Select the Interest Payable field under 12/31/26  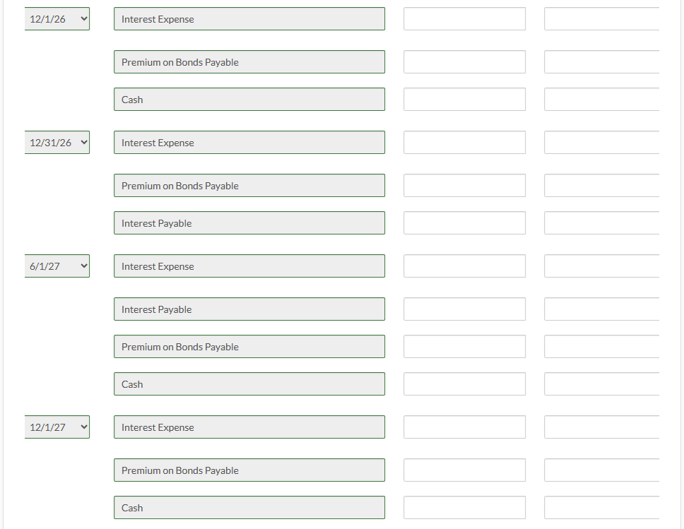249,222
